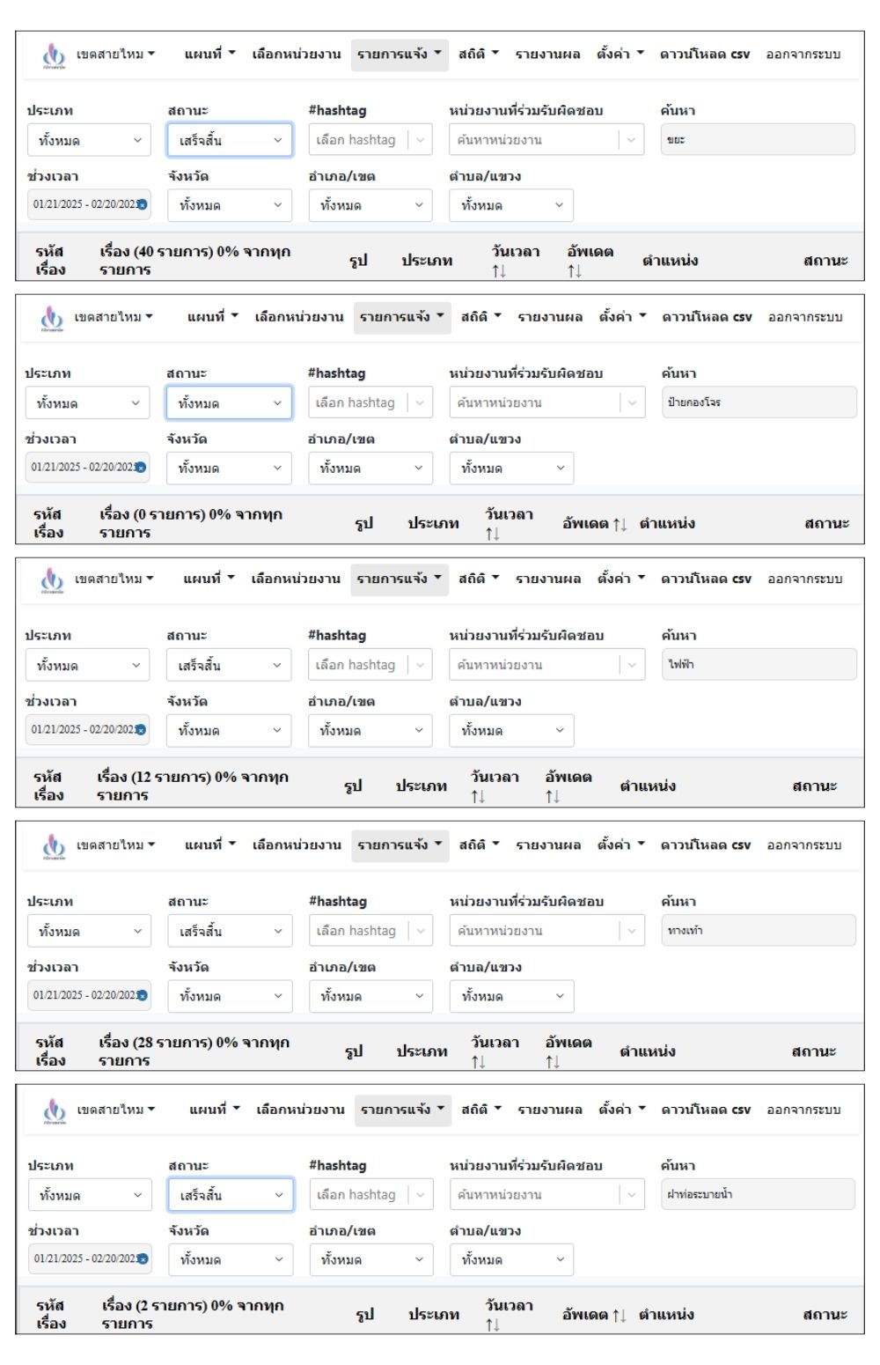880x1365 pixels.
Task: Open the hashtag chevron in the ขยะ panel
Action: (420, 140)
